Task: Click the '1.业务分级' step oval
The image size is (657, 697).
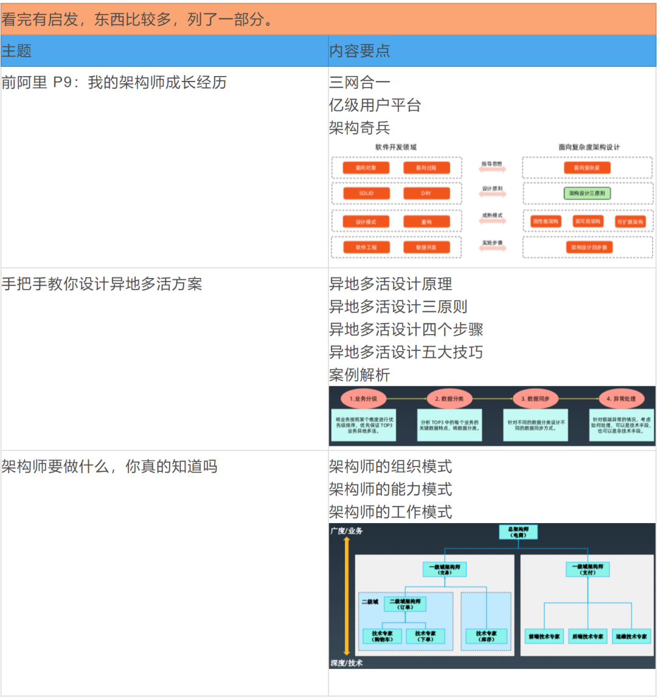Action: click(363, 399)
